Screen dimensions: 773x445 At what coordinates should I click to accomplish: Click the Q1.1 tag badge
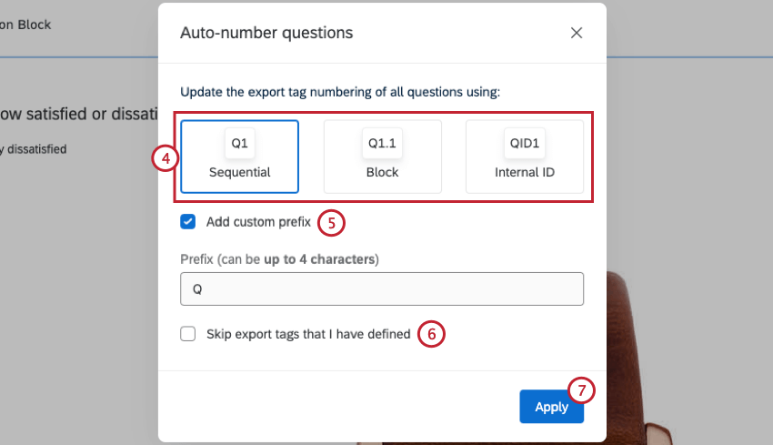coord(383,144)
